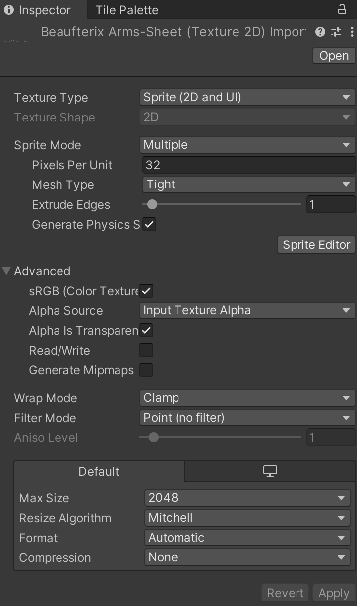Open the Extrude Edges slider handle
357x606 pixels.
152,204
